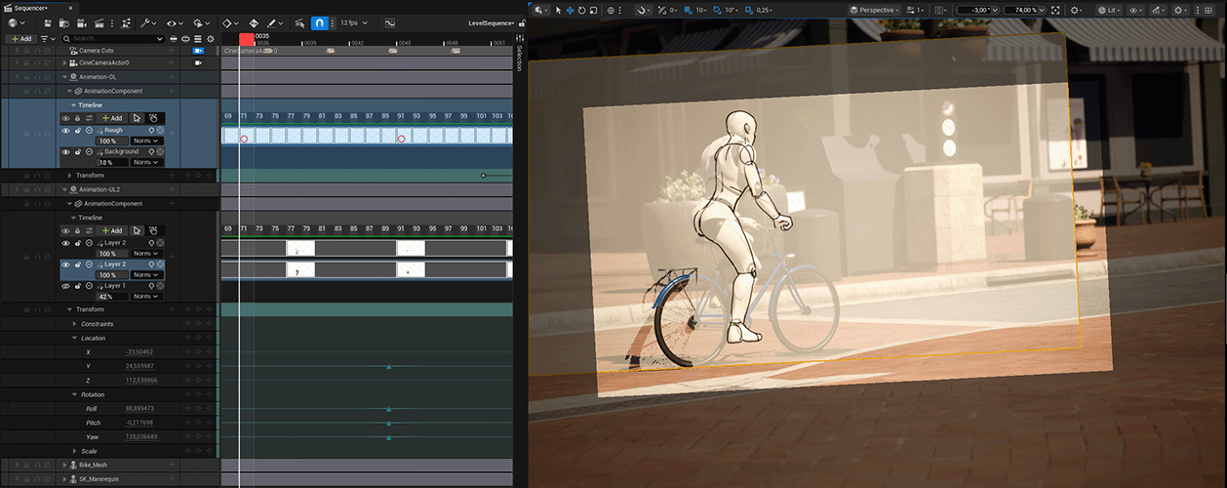Select the hand tool in Animation-OL Timeline
Viewport: 1227px width, 488px height.
coord(153,118)
